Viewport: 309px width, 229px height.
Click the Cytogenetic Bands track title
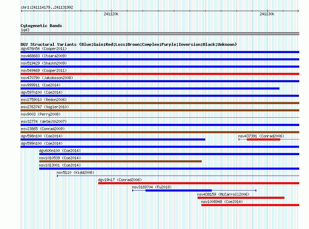click(41, 26)
